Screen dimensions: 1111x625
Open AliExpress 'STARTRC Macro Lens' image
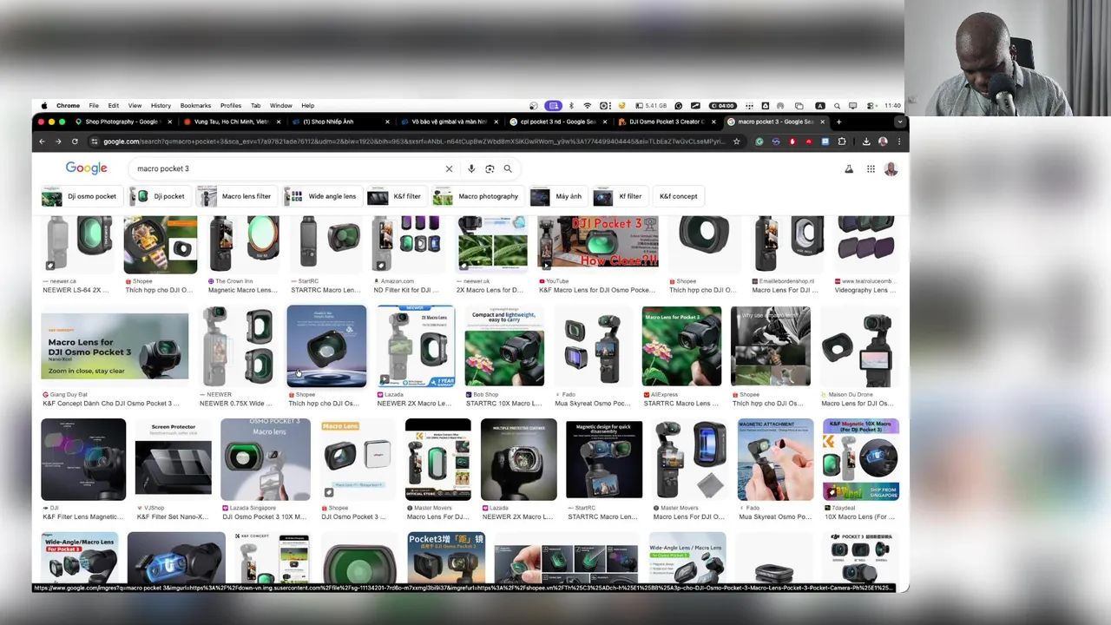681,346
